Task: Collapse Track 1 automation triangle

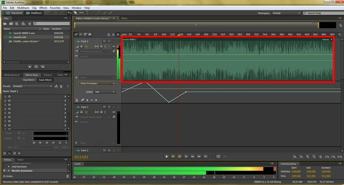Action: click(77, 77)
